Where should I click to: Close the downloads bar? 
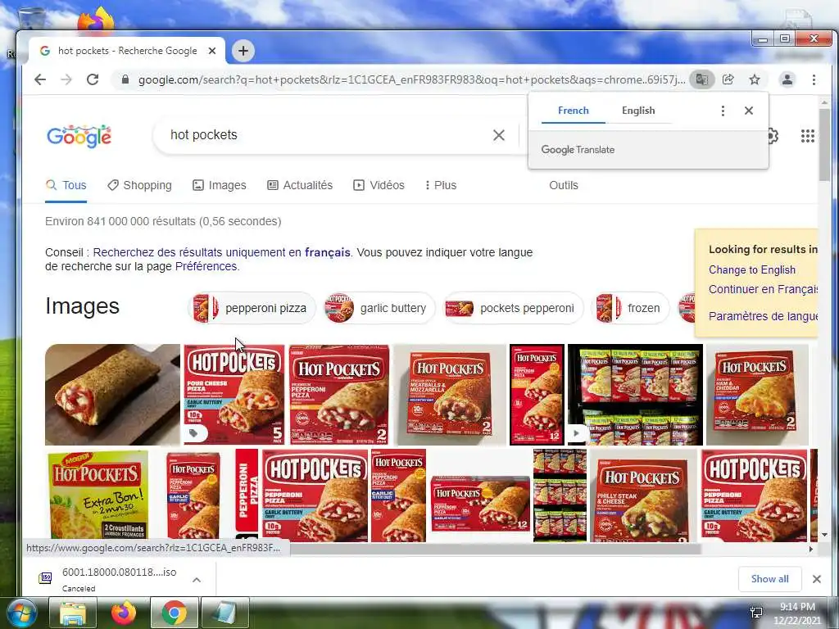pos(817,579)
